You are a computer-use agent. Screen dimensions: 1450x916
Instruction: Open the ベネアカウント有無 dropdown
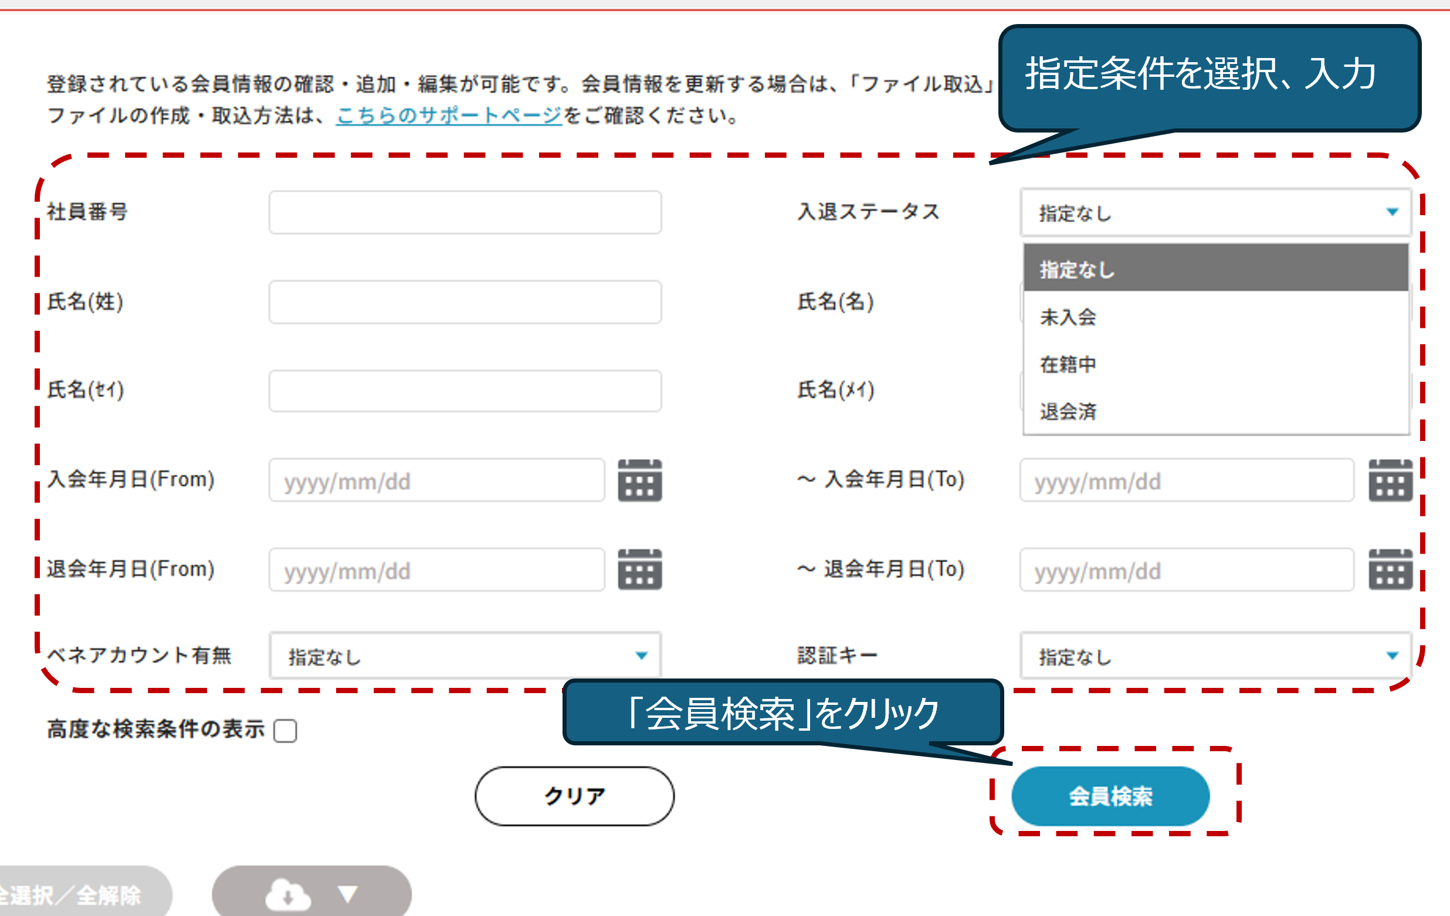coord(465,656)
